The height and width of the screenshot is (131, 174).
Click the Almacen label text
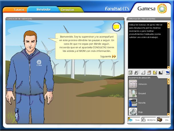(x=143, y=84)
